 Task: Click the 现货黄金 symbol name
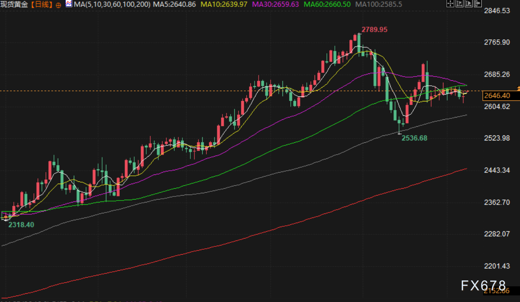pos(15,4)
